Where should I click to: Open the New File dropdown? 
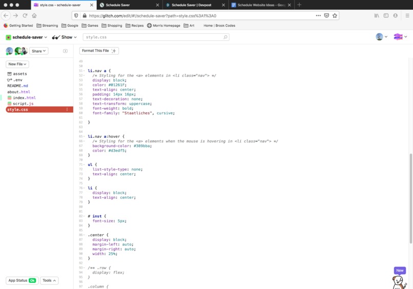(x=17, y=64)
